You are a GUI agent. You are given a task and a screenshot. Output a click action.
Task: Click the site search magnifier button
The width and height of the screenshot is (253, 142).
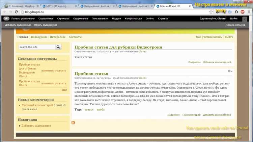pos(58,47)
